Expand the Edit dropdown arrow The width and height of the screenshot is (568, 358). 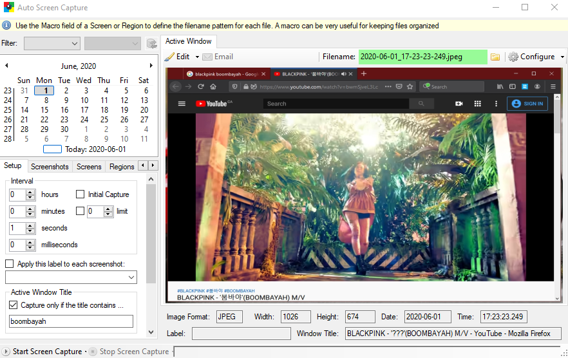[197, 57]
